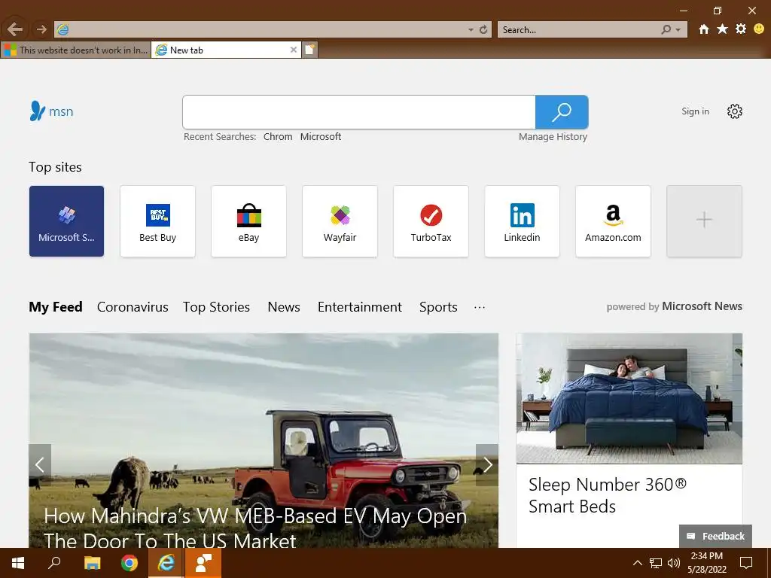Open the Wayfair top site tile
The height and width of the screenshot is (578, 771).
[340, 221]
